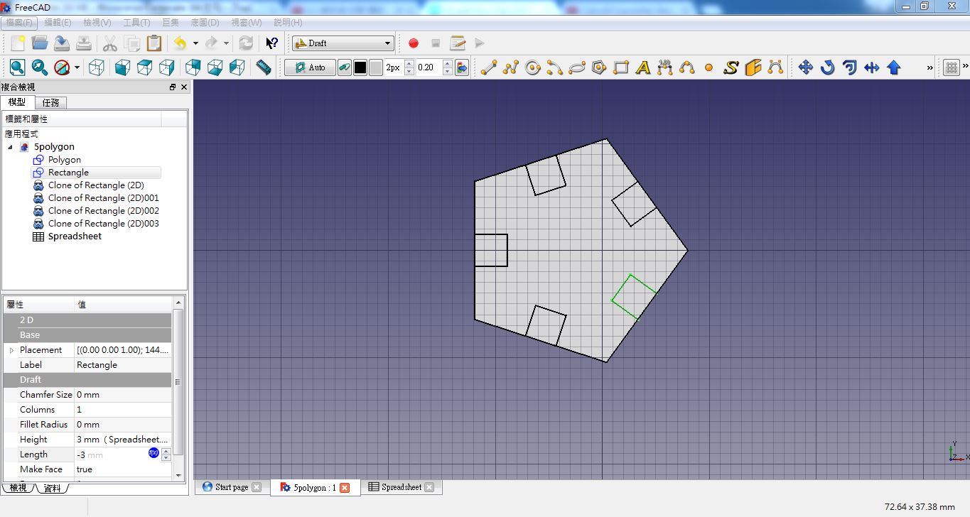Switch to the Start page tab
Screen dimensions: 970x517
tap(232, 487)
